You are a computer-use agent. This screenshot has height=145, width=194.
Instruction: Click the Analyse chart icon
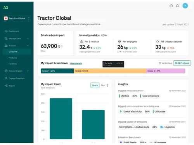[6, 46]
